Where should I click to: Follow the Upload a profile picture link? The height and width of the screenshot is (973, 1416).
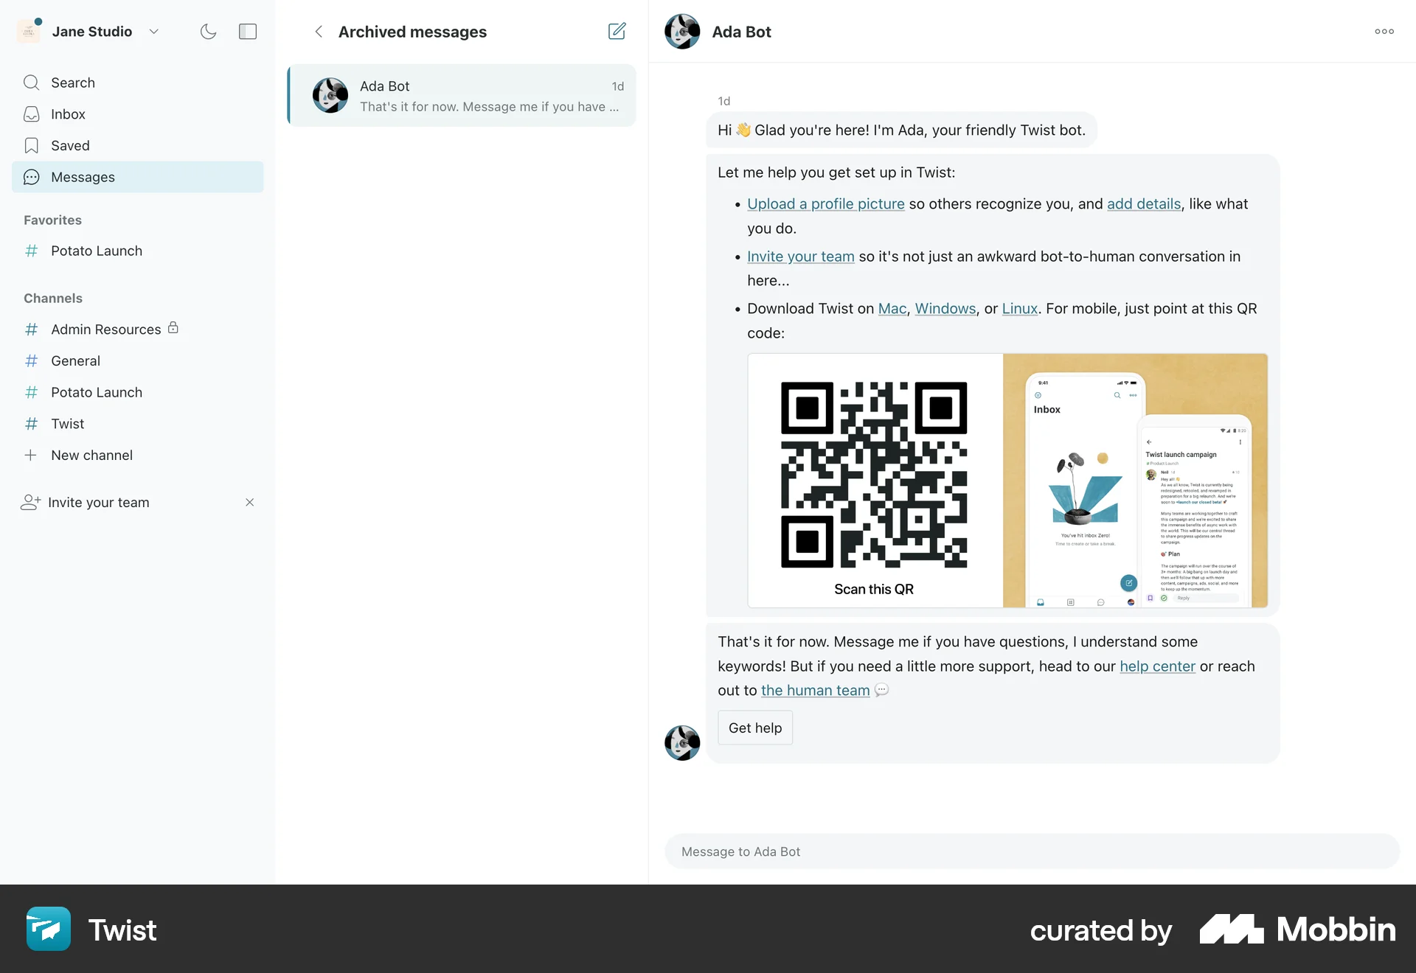coord(825,204)
